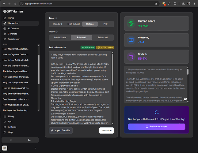
Task: Reload the page with refresh icon
Action: (x=15, y=4)
